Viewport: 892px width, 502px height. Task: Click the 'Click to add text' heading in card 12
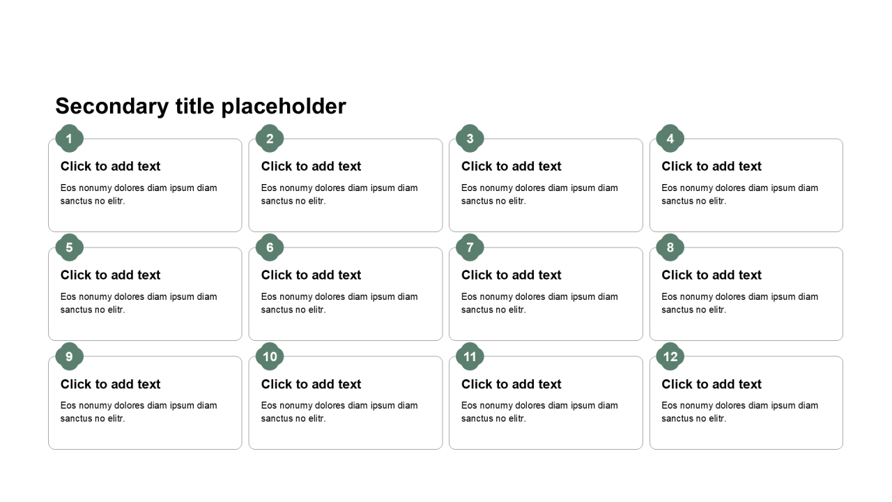pos(712,384)
